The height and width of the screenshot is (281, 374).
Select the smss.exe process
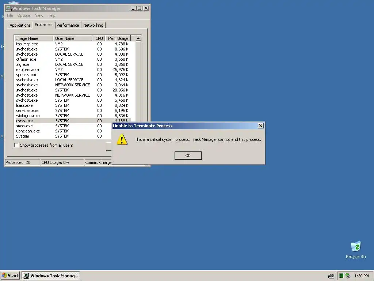64,126
